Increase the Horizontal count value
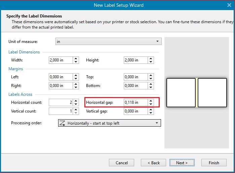 click(x=76, y=100)
